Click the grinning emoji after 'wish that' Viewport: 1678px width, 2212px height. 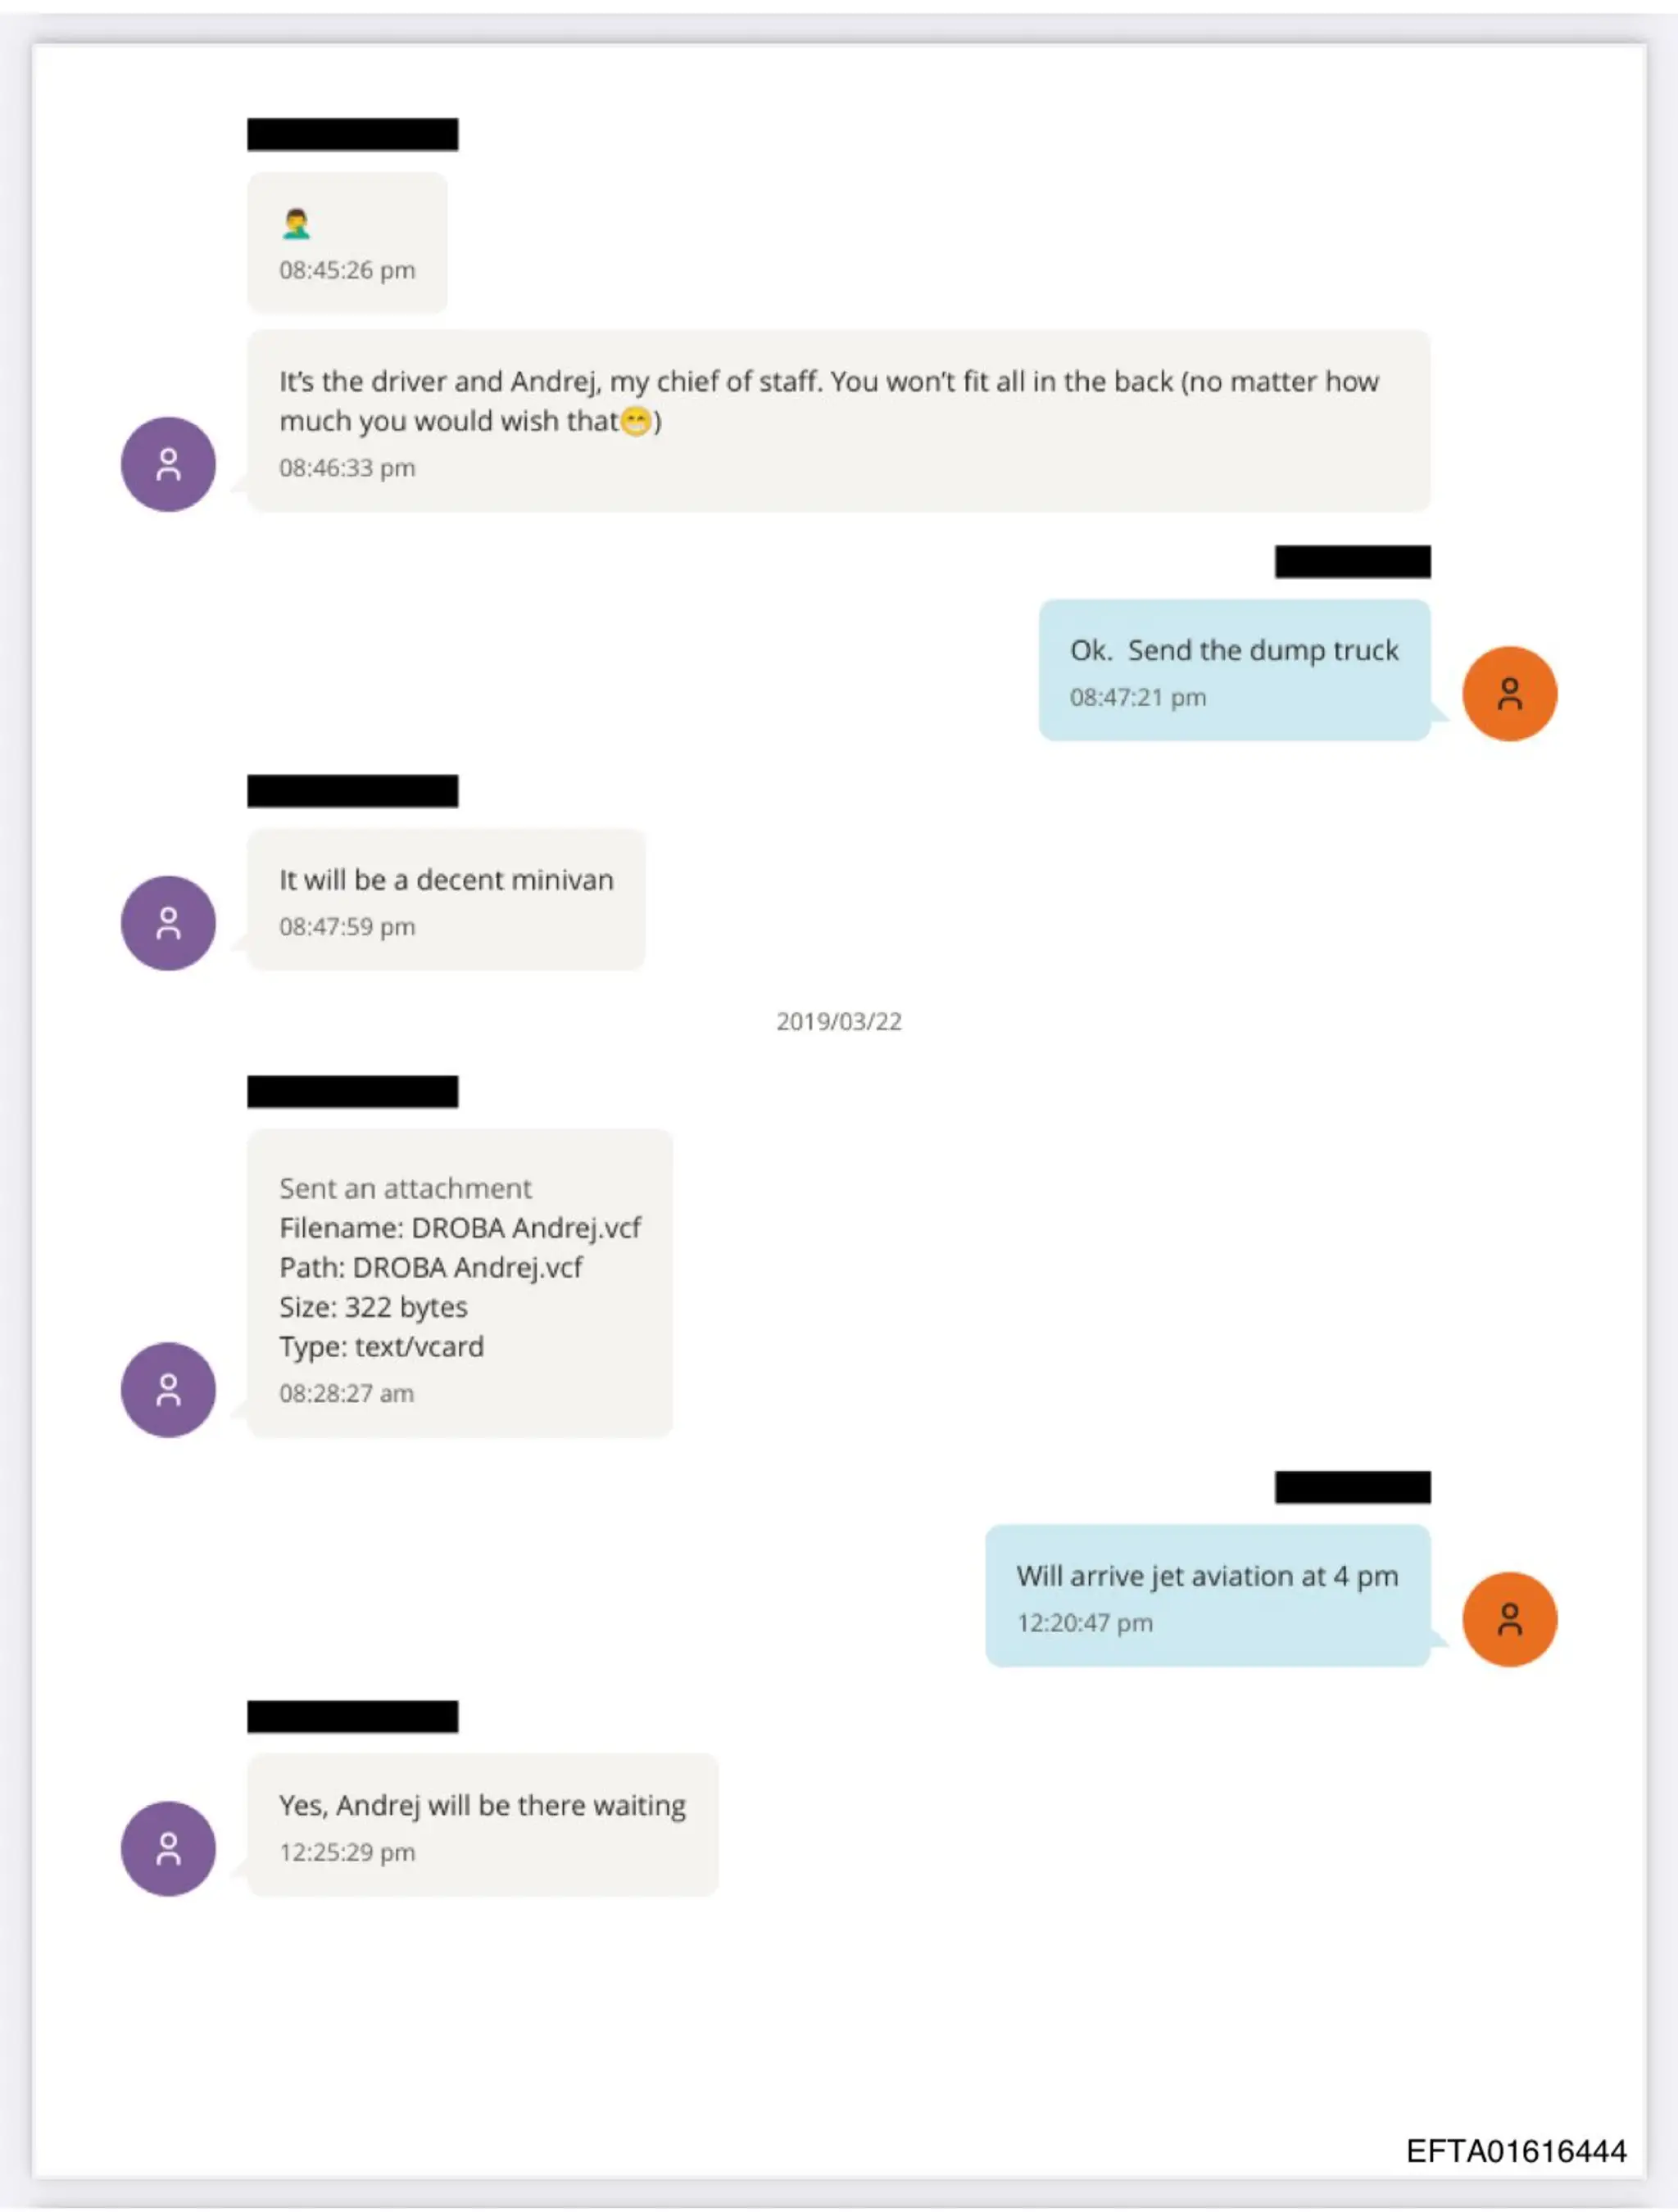click(637, 421)
